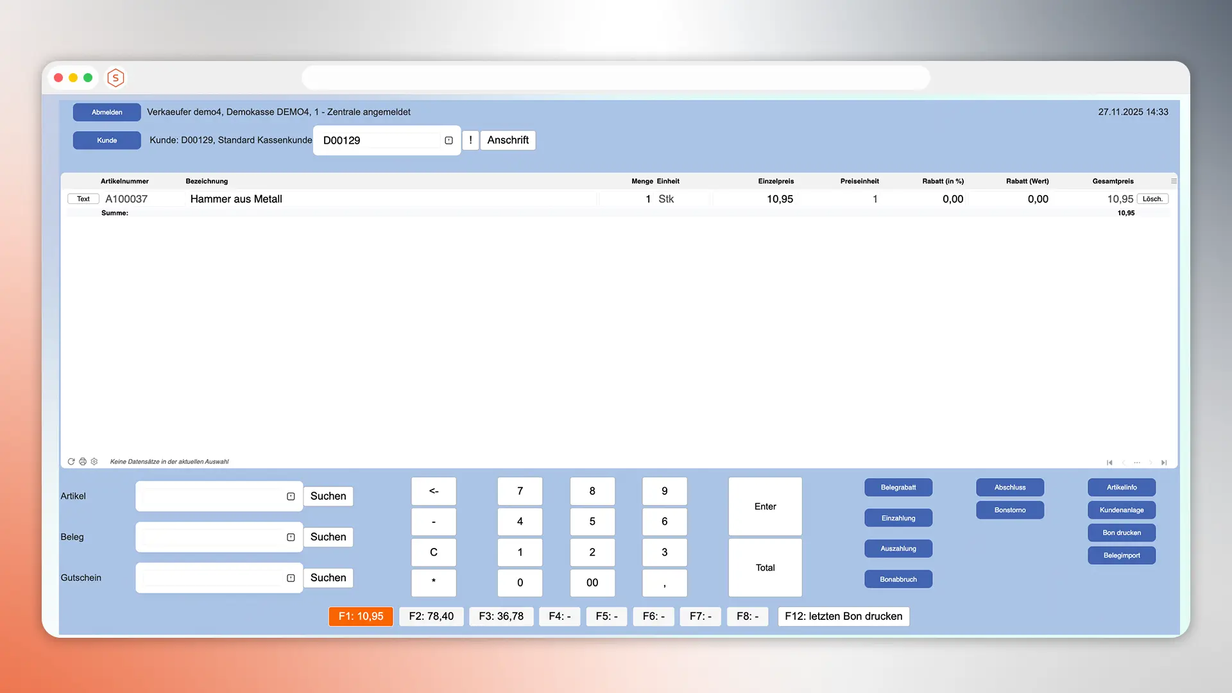The image size is (1232, 693).
Task: Open the table settings gear icon
Action: (x=94, y=461)
